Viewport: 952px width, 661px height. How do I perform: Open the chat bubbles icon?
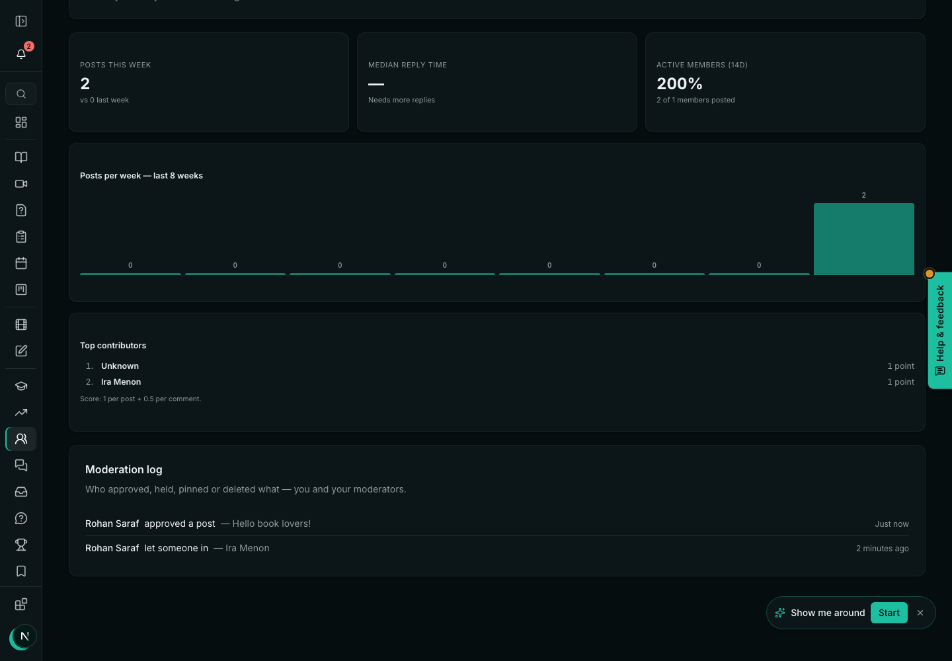coord(21,465)
